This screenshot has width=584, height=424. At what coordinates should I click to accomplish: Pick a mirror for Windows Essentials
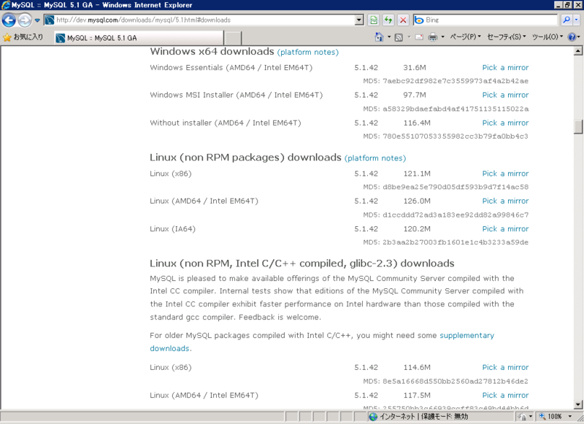(505, 67)
